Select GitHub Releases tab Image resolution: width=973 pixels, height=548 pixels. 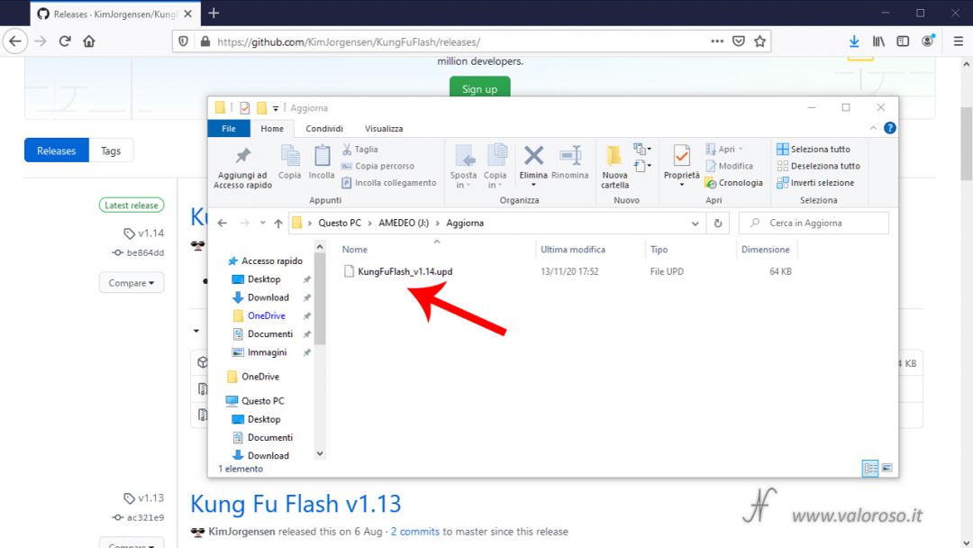(x=57, y=151)
